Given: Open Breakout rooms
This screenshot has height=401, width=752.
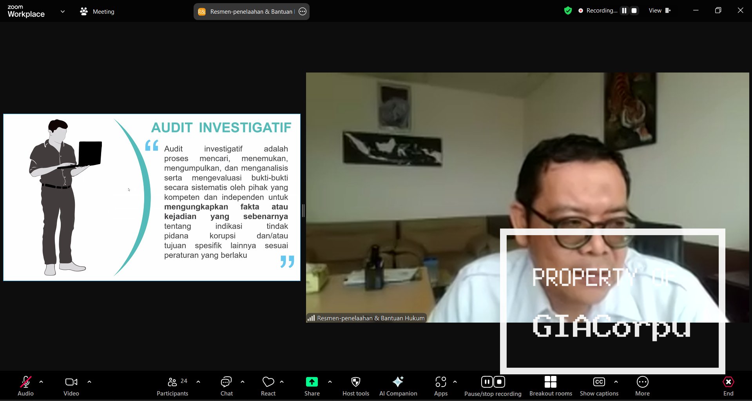Looking at the screenshot, I should click(x=550, y=386).
